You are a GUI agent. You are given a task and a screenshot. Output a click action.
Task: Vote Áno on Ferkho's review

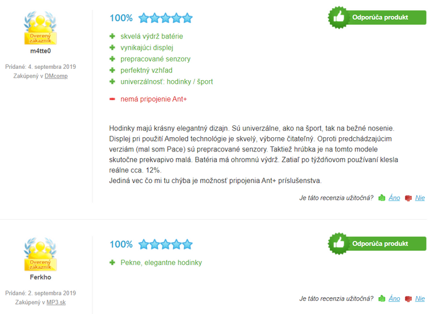click(x=394, y=298)
